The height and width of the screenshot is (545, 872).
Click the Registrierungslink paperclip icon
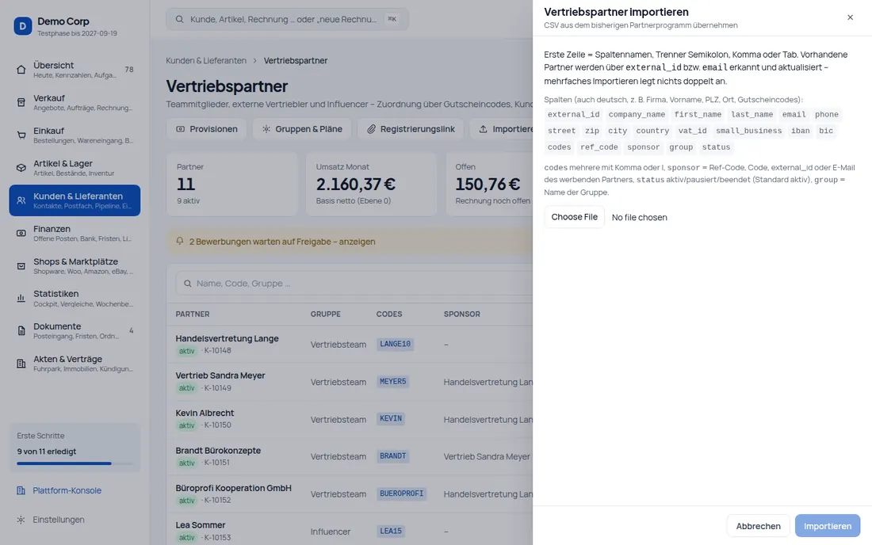pyautogui.click(x=372, y=129)
